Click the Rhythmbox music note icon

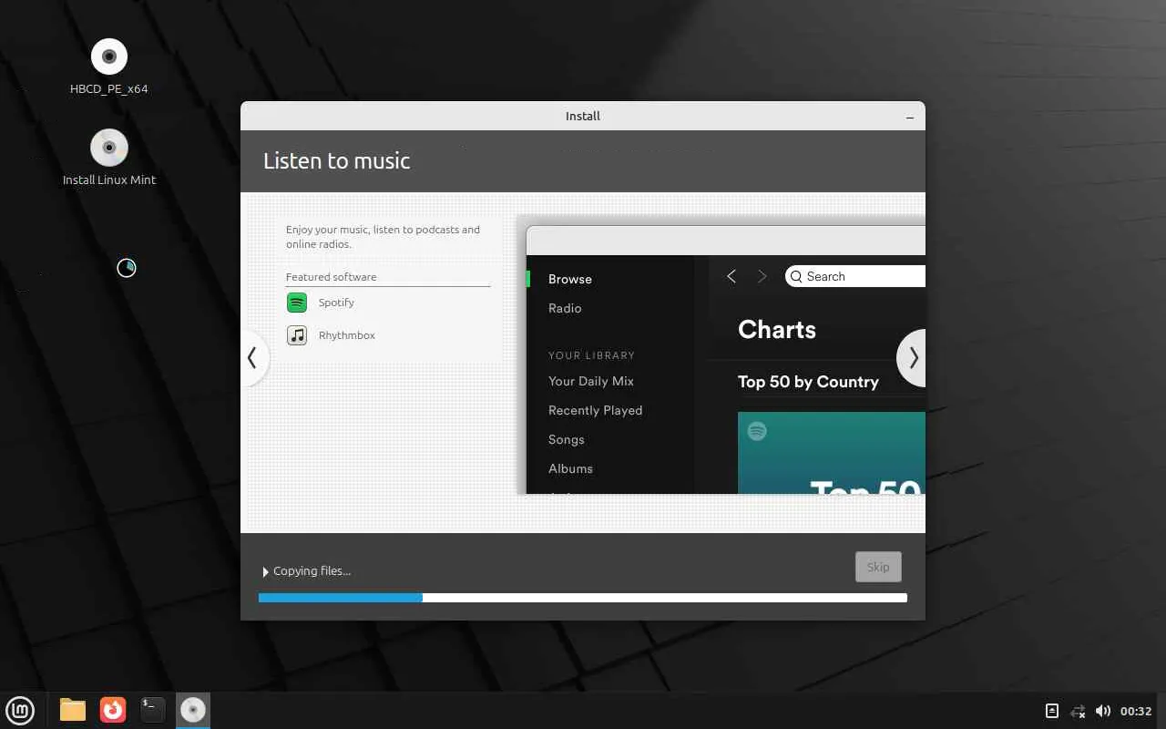297,335
